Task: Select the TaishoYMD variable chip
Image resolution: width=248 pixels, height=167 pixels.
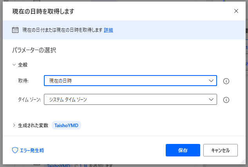Action: [x=66, y=125]
